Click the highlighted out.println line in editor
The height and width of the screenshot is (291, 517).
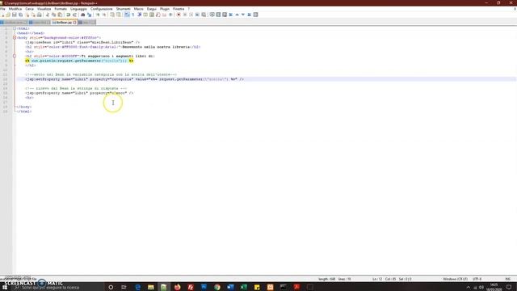click(x=79, y=61)
